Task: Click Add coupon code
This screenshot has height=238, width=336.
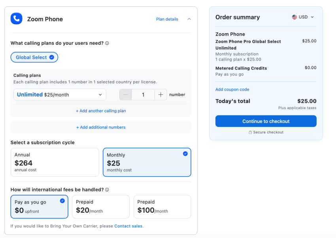Action: pyautogui.click(x=232, y=89)
